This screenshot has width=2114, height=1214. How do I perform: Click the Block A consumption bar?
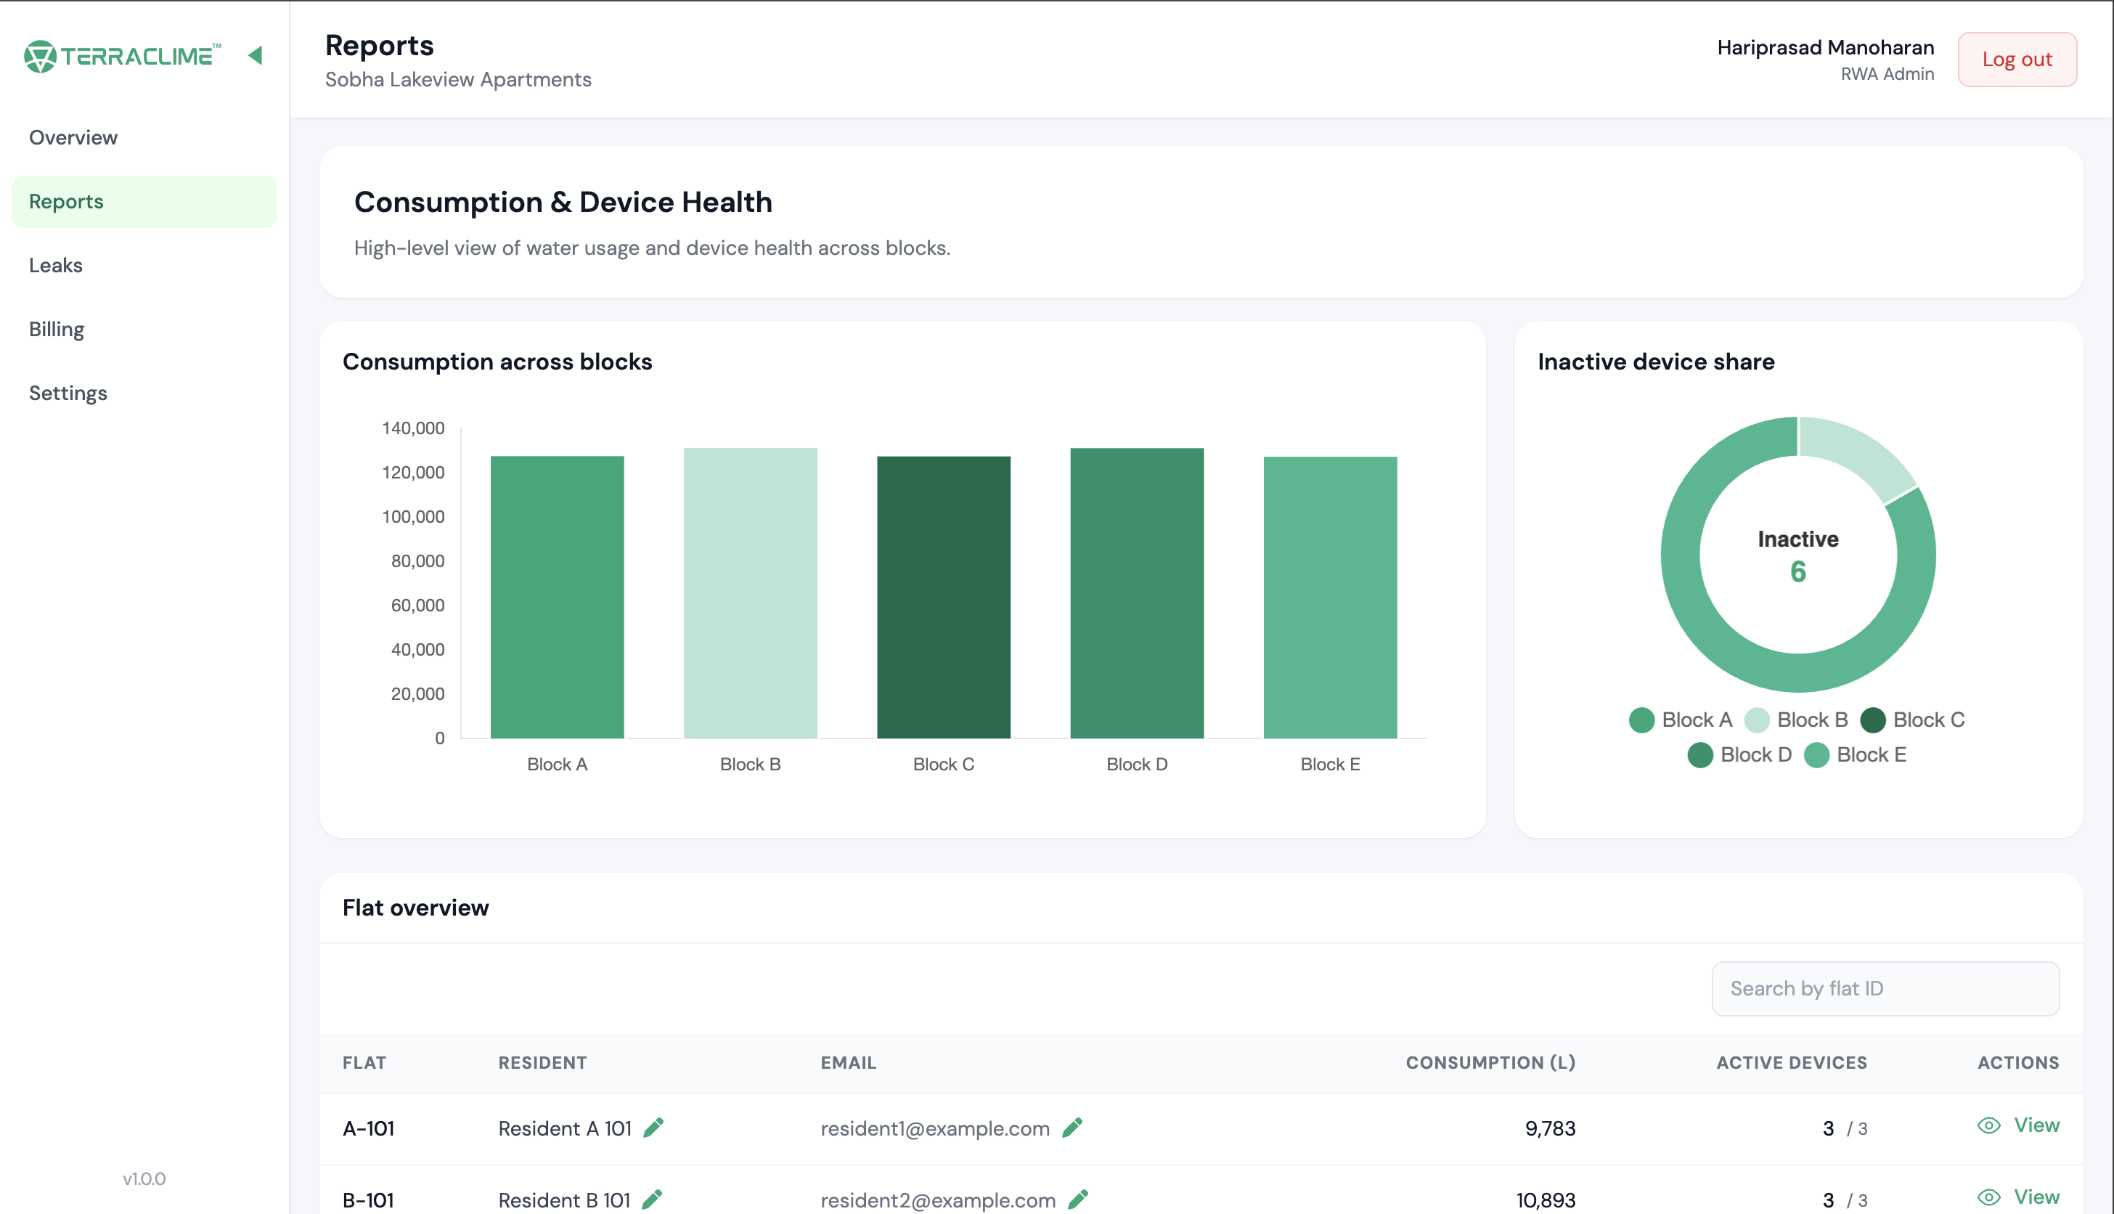(557, 597)
